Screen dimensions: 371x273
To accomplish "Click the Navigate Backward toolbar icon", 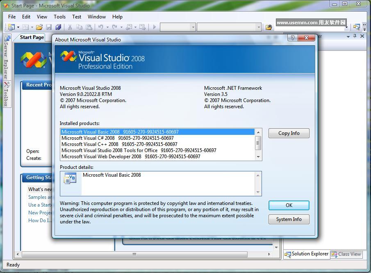I will click(129, 27).
